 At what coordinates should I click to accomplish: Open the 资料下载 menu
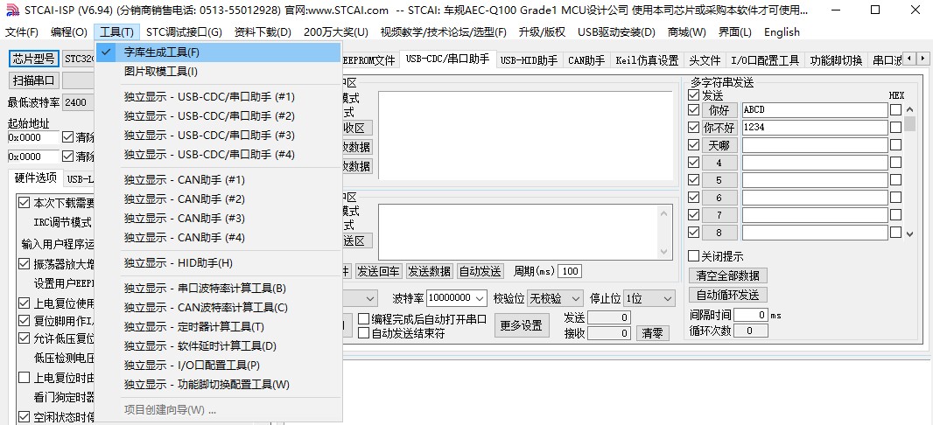(263, 32)
